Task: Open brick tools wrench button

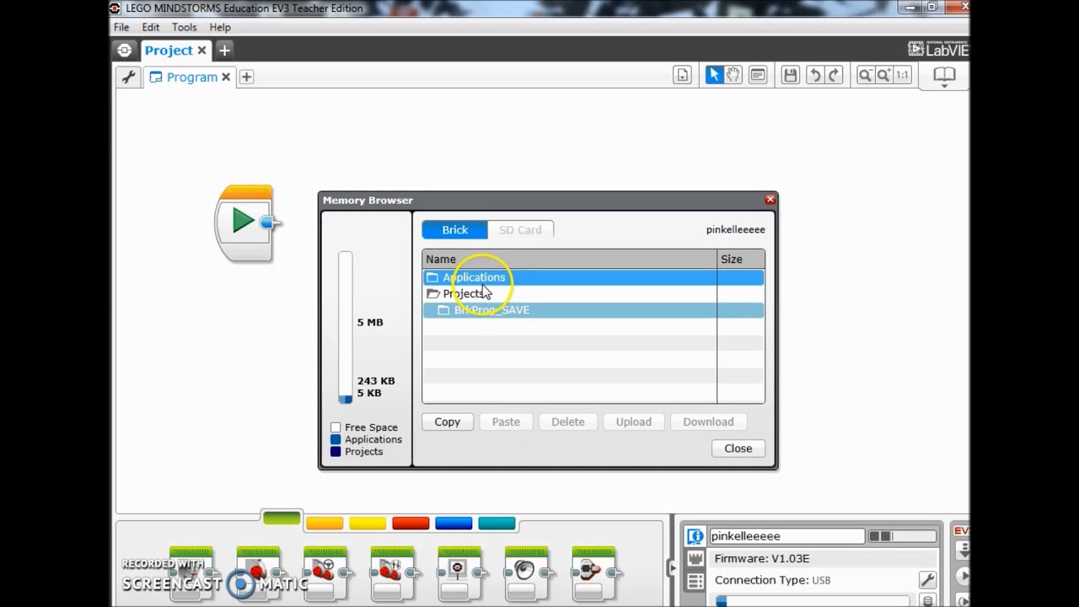Action: pos(927,580)
